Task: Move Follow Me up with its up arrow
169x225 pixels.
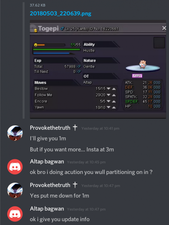Action: click(114, 95)
